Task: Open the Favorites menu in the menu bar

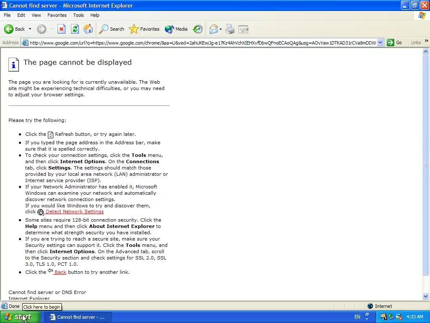Action: (57, 15)
